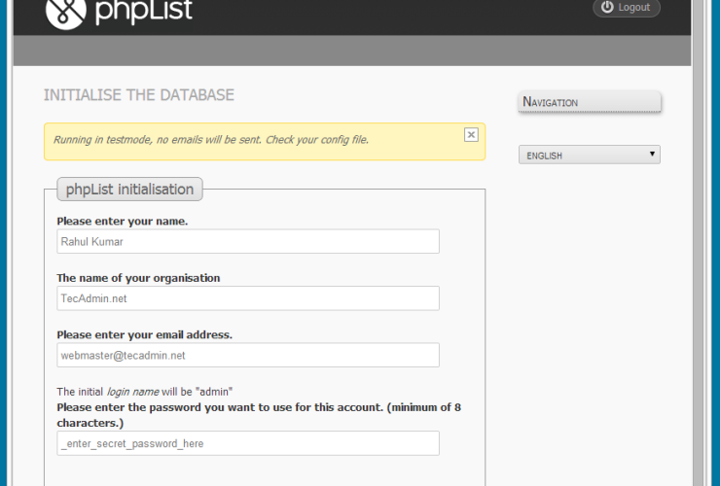Click the 'Please enter your name' label

(x=123, y=221)
